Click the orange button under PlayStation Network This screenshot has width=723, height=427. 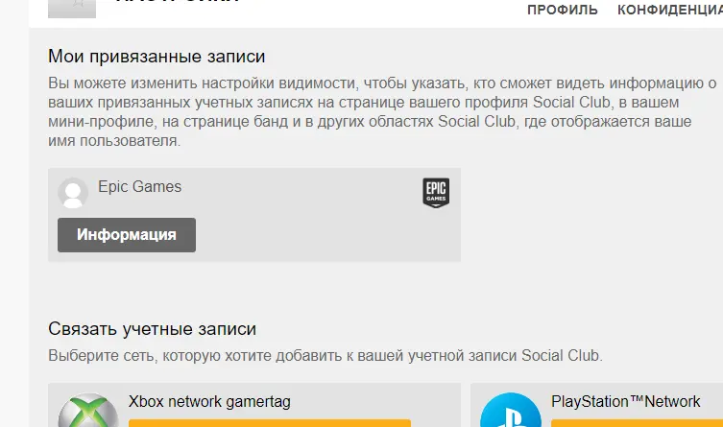[637, 423]
